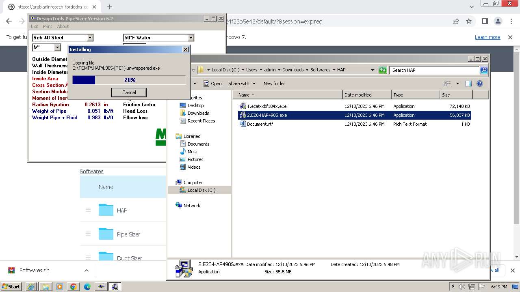Cancel the installation in Installing dialog
The width and height of the screenshot is (520, 292).
[129, 92]
